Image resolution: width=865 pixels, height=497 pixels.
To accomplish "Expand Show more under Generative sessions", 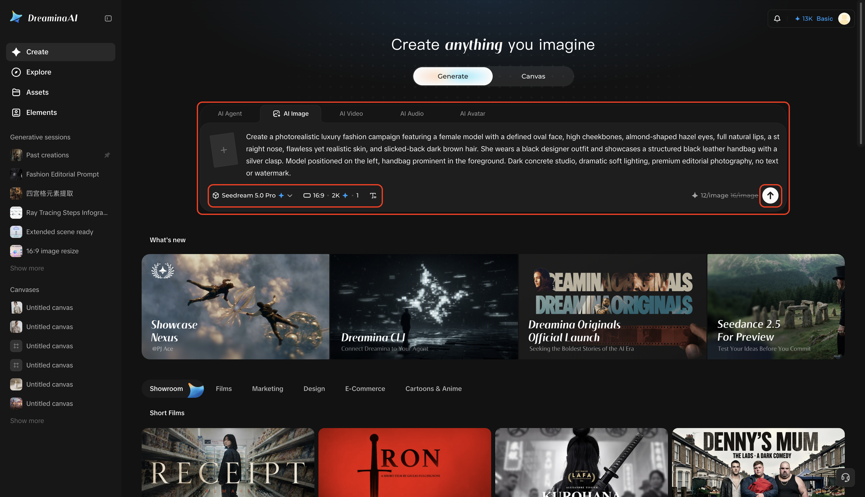I will pyautogui.click(x=27, y=268).
